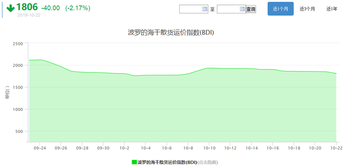Screen dimensions: 344x166
Task: Click the 至 separator text between dates
Action: pos(212,9)
